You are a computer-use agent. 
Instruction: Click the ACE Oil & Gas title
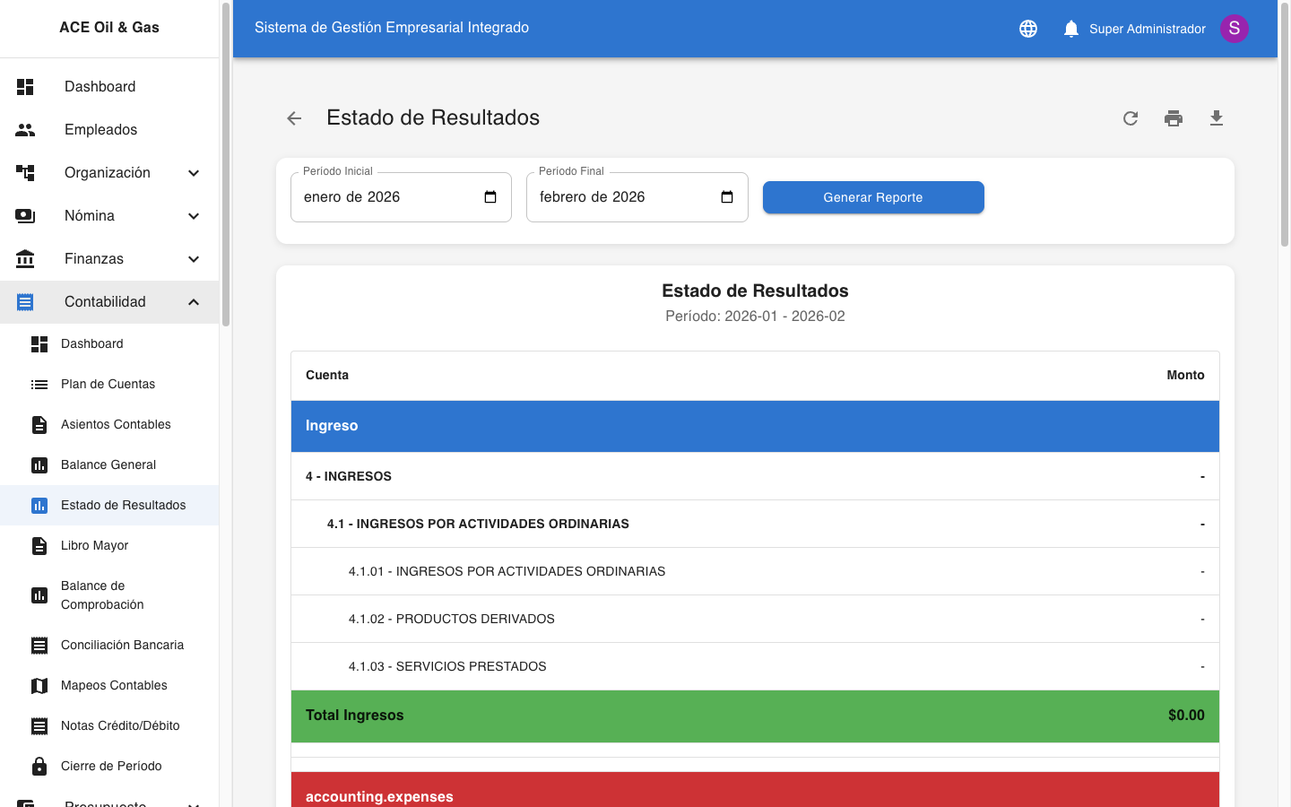[x=109, y=28]
